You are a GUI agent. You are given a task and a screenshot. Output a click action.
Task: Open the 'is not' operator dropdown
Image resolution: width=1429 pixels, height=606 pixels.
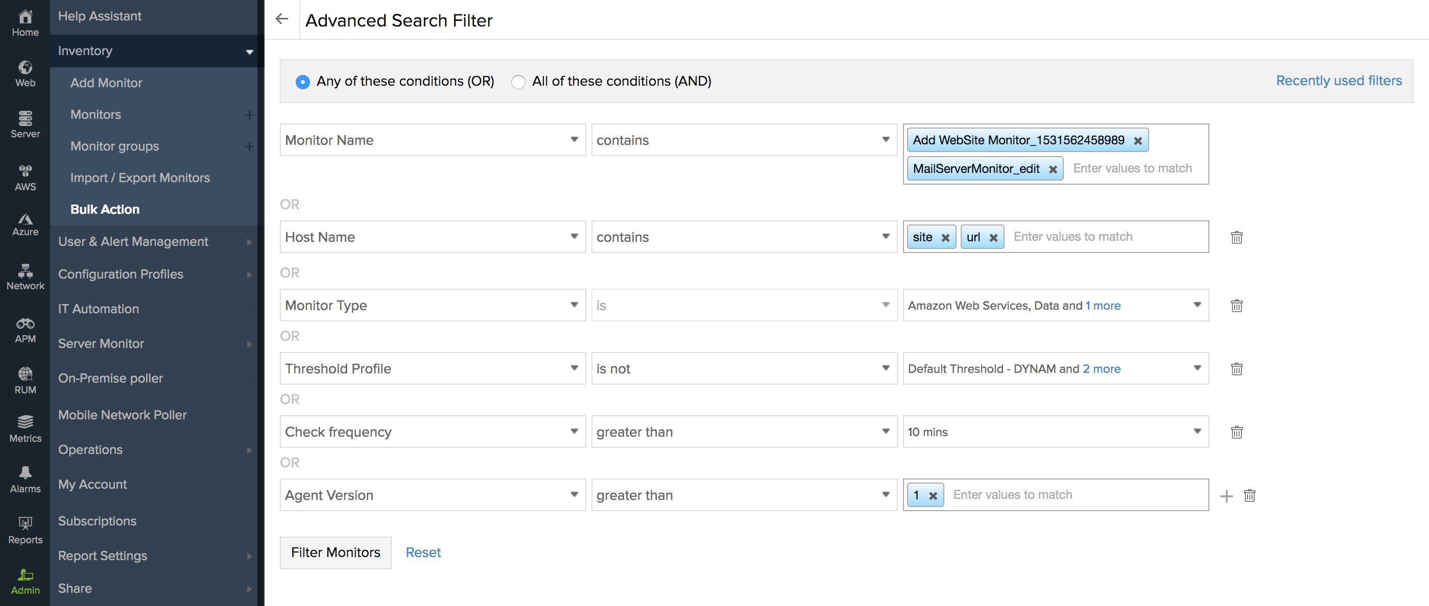point(743,368)
